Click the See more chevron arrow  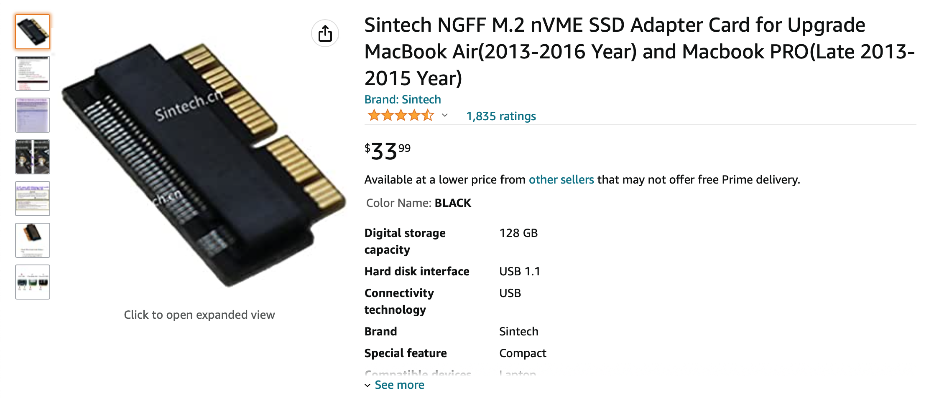367,385
